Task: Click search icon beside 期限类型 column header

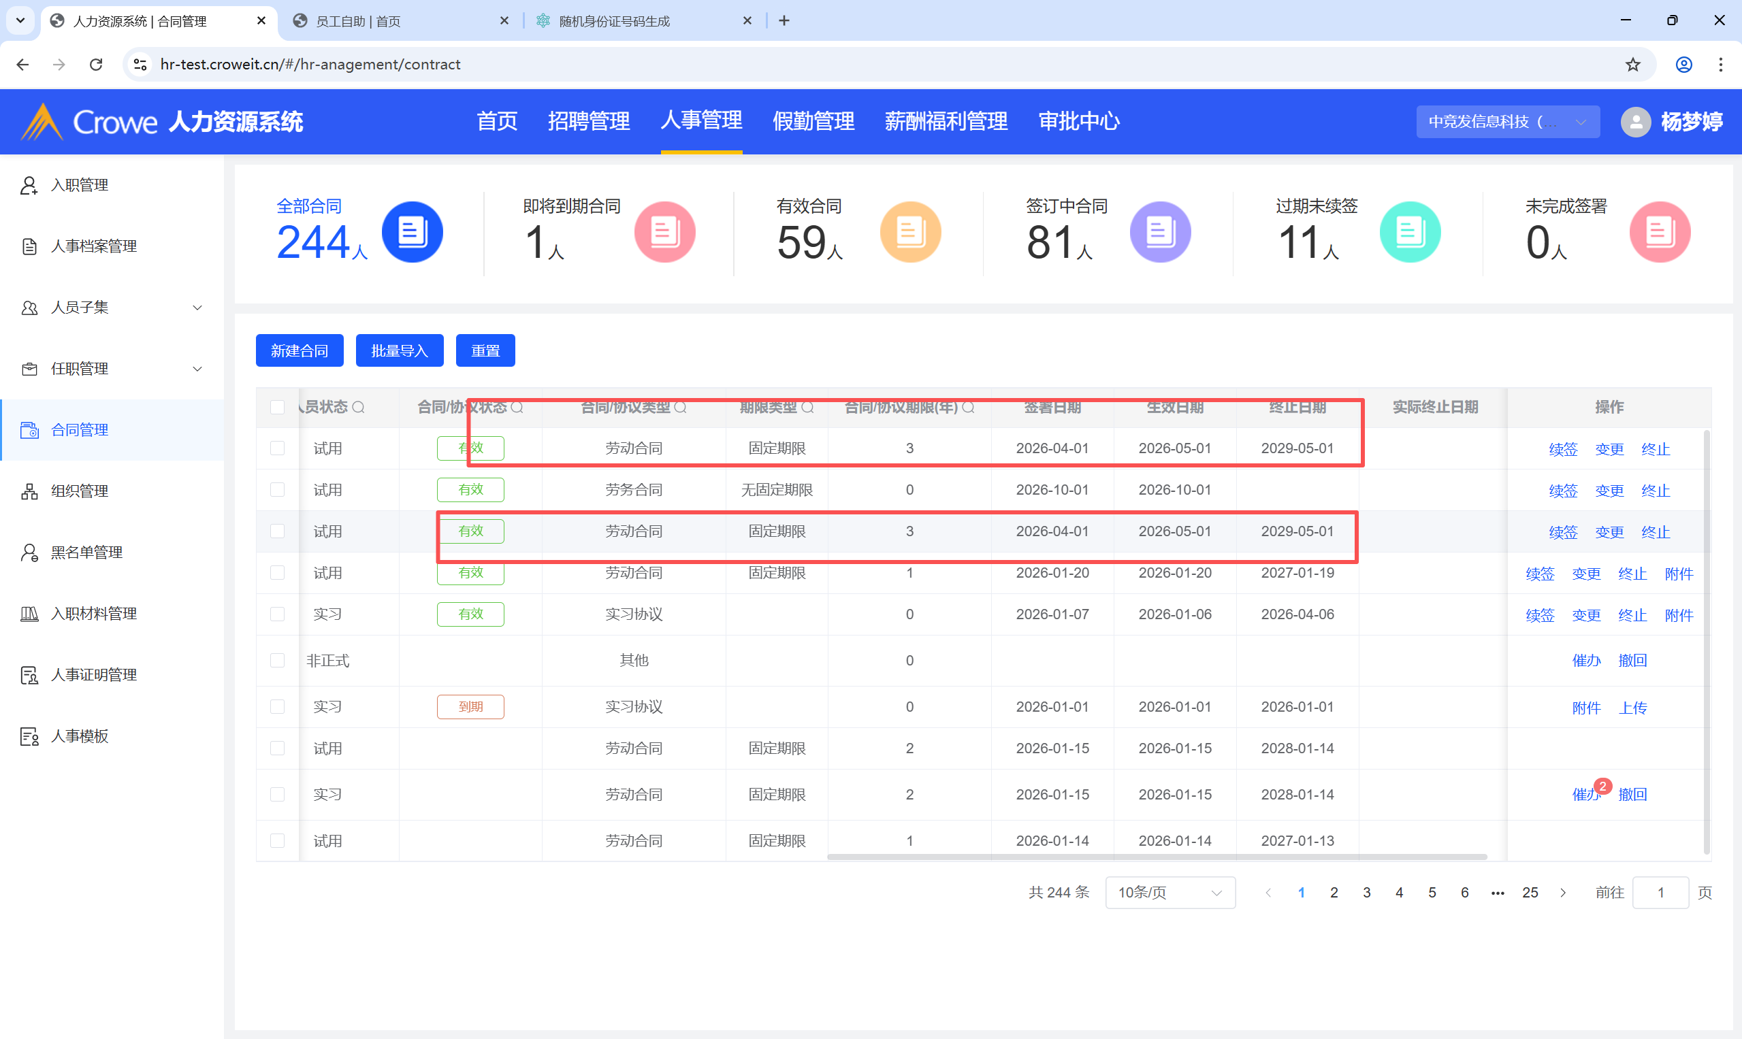Action: tap(807, 408)
